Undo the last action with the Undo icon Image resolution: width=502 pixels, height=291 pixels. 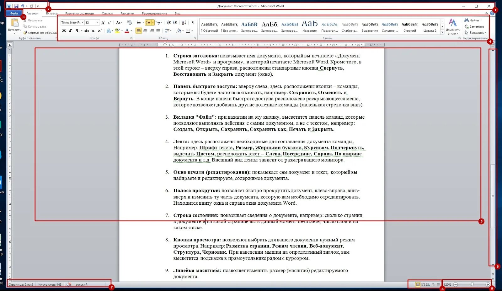[x=22, y=6]
